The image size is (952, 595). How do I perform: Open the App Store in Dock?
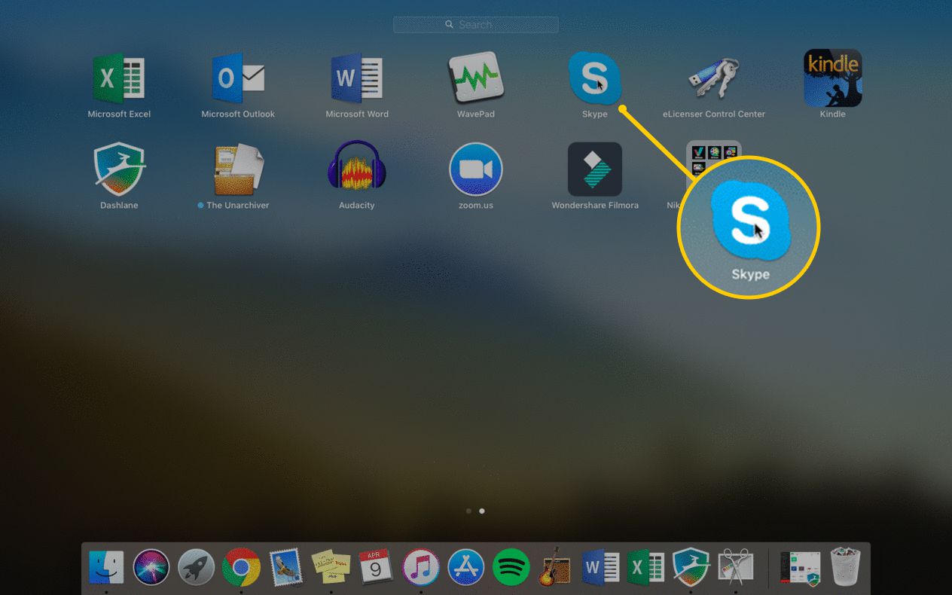click(x=466, y=567)
